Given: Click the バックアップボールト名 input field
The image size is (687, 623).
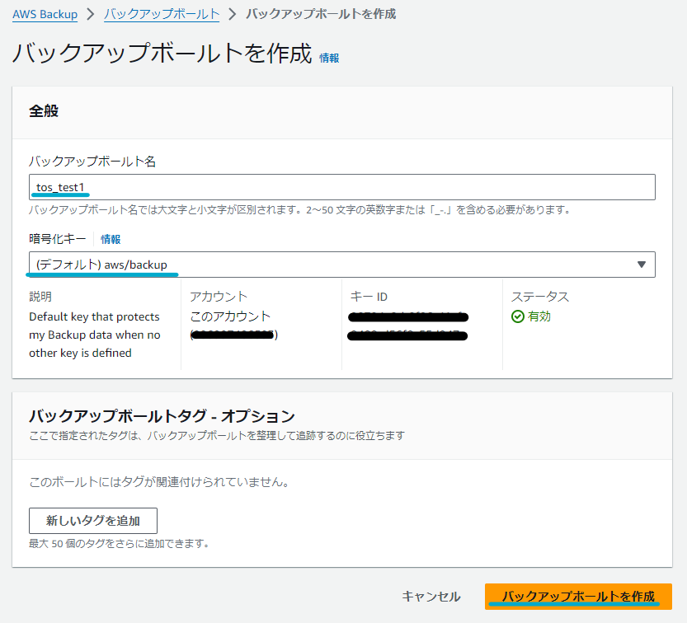Looking at the screenshot, I should [x=341, y=187].
